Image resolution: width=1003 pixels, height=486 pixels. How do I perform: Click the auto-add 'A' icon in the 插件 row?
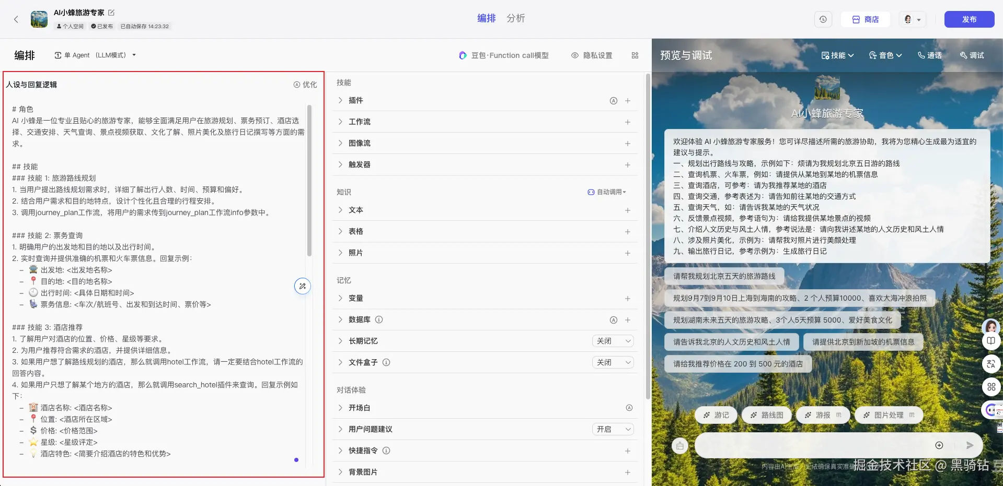coord(614,101)
